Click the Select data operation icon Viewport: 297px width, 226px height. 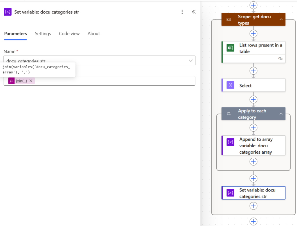pos(230,85)
